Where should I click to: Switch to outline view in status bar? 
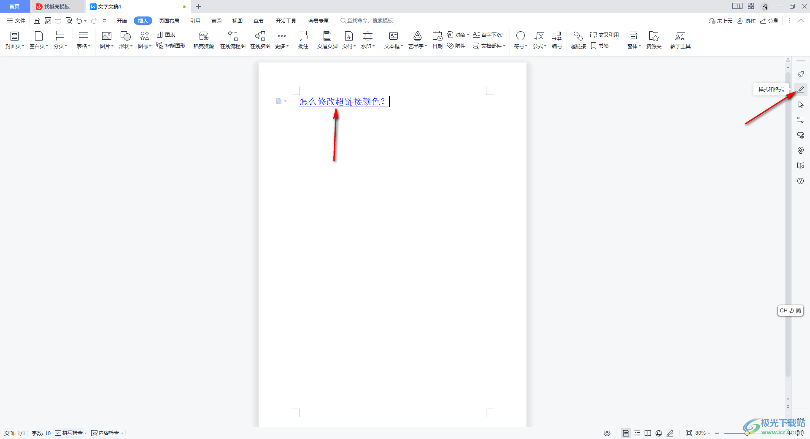click(x=637, y=433)
